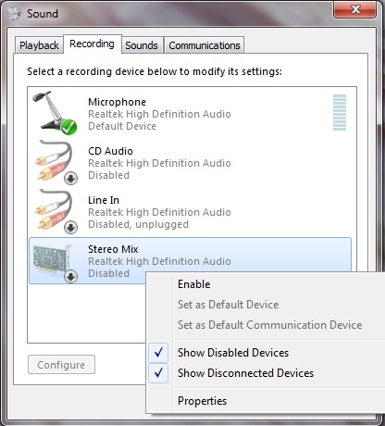The height and width of the screenshot is (426, 385).
Task: Switch to the Sounds tab
Action: tap(142, 45)
